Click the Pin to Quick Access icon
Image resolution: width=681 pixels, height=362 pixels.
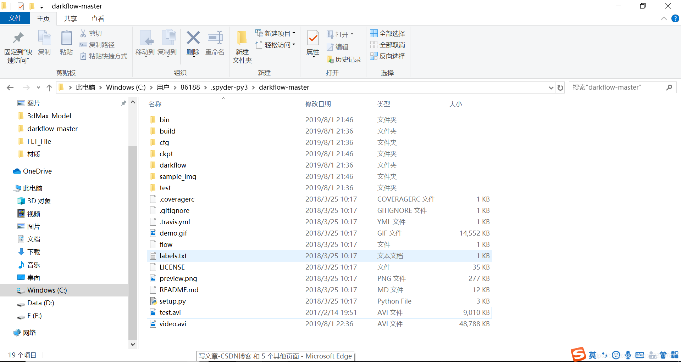coord(18,38)
